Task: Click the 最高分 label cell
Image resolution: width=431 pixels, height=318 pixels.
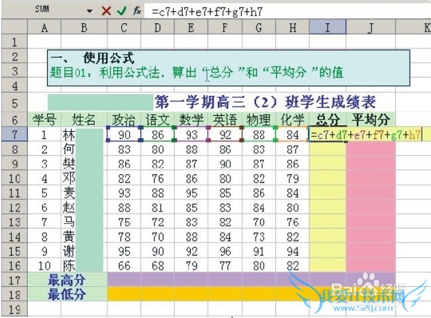Action: (67, 280)
